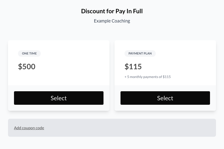Click the Discount for Pay In Full heading

112,11
